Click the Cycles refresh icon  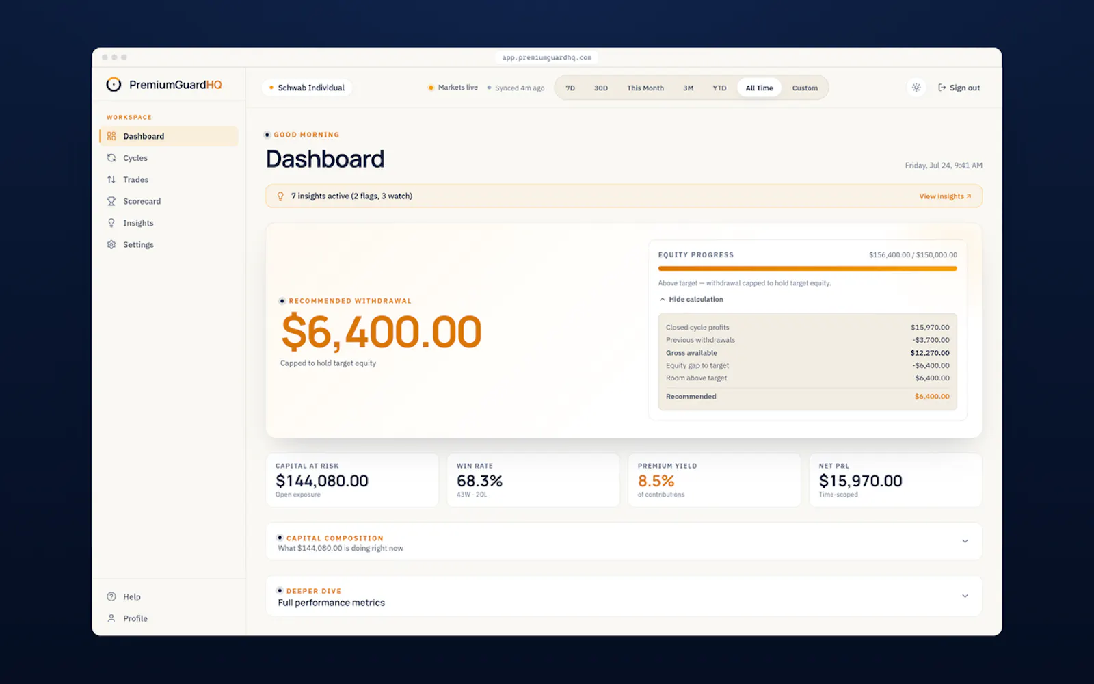(x=111, y=158)
